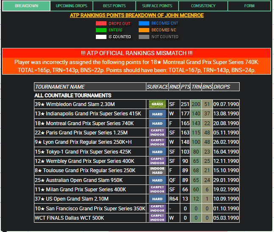Click the Hard surface badge for Indianapolis
This screenshot has width=274, height=232.
[x=157, y=114]
